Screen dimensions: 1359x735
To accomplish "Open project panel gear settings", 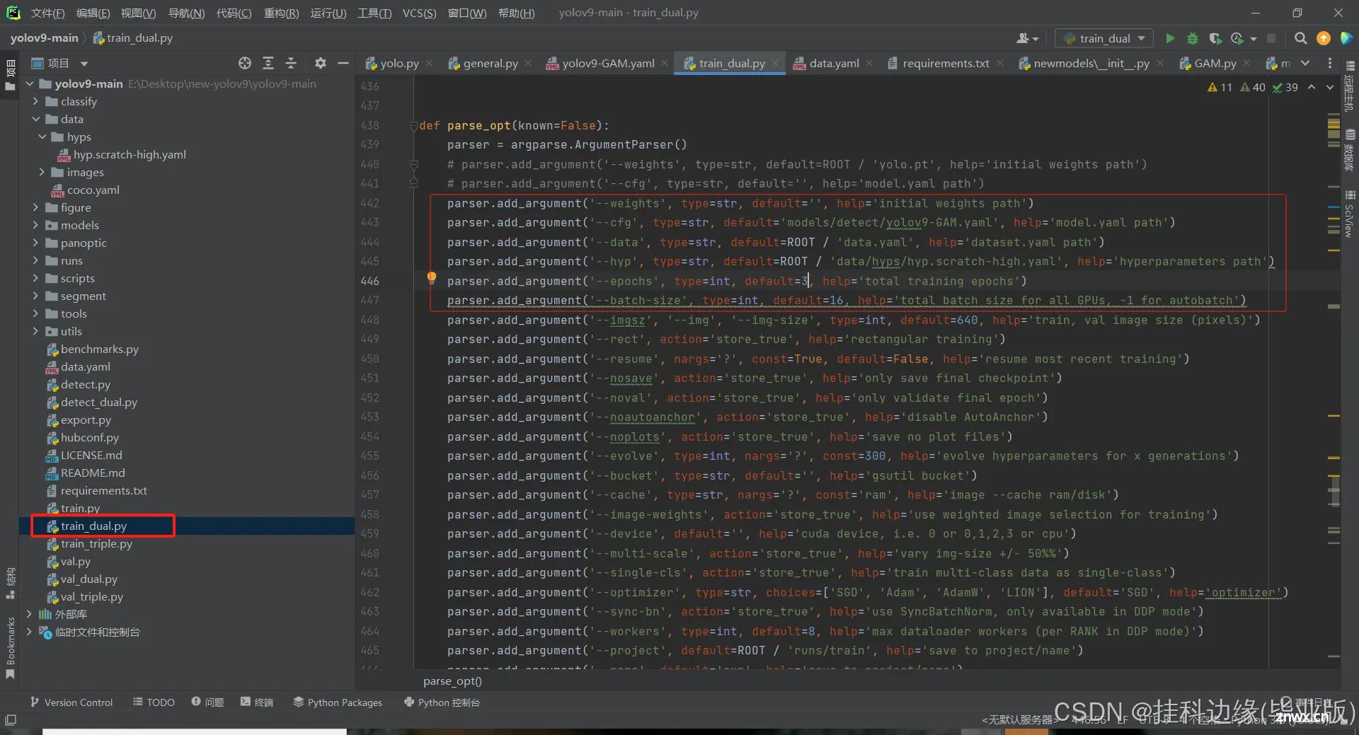I will (321, 63).
